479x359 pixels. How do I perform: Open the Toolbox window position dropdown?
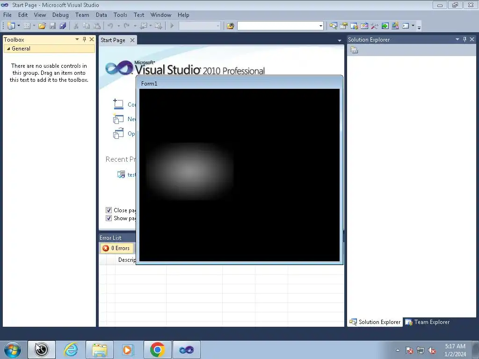77,39
